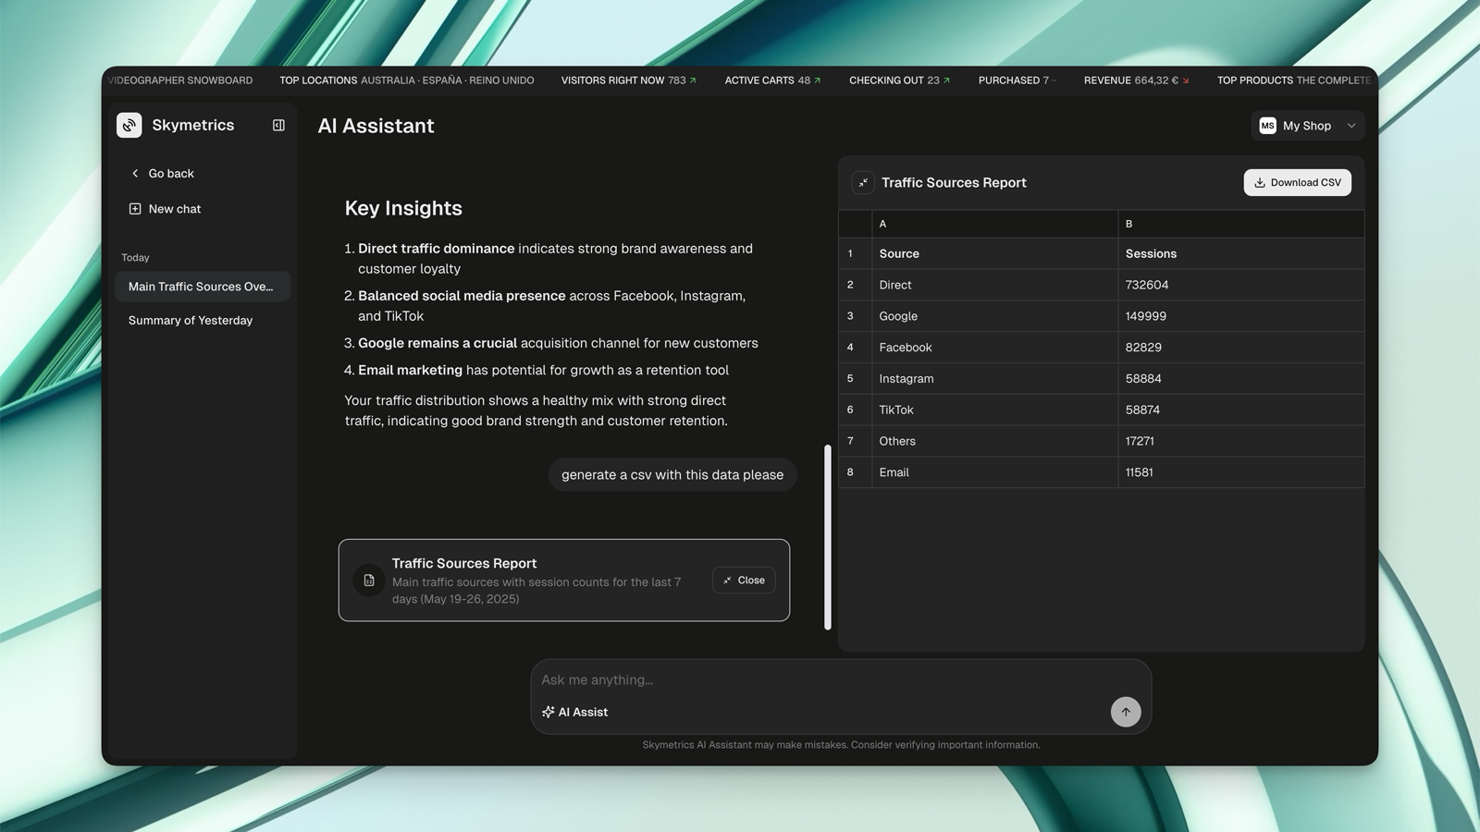Start a New chat
The image size is (1480, 832).
(x=166, y=209)
